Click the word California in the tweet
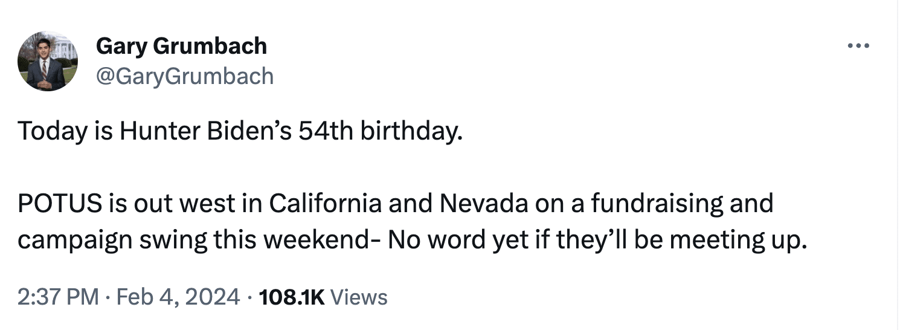 [x=324, y=204]
